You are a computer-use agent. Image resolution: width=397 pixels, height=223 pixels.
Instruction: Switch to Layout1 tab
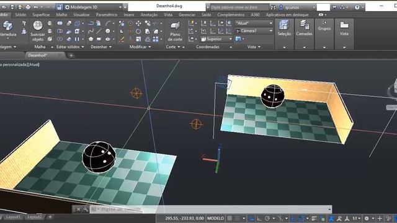(12, 217)
